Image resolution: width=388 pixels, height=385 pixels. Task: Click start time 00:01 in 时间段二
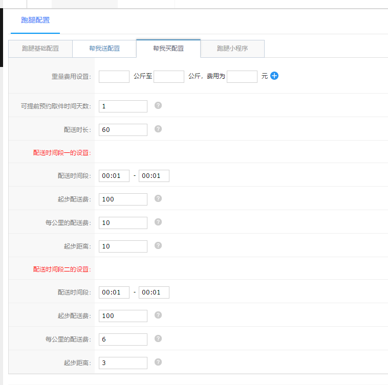pos(114,292)
